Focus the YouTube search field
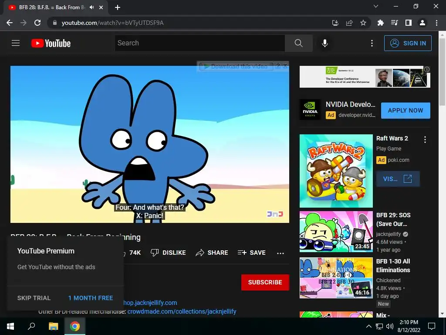Viewport: 446px width, 335px height. (200, 43)
